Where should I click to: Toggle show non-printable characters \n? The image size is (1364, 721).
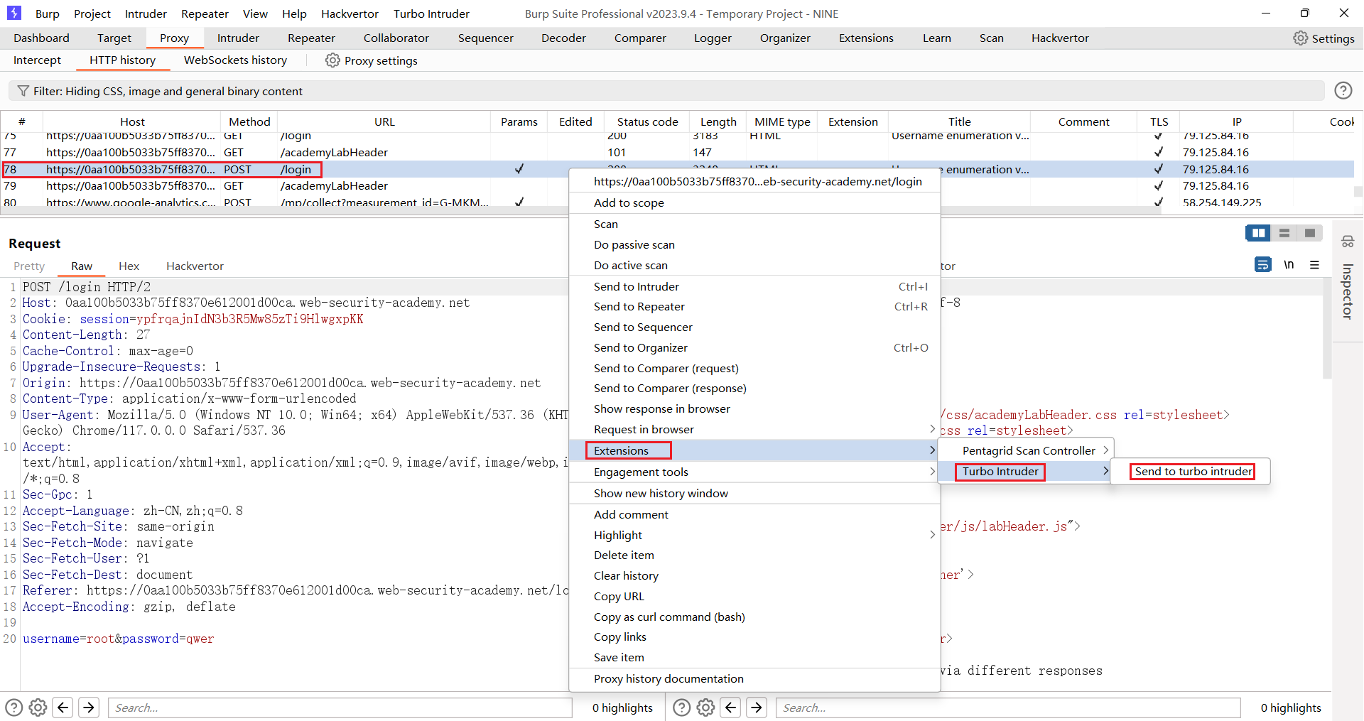click(x=1289, y=265)
